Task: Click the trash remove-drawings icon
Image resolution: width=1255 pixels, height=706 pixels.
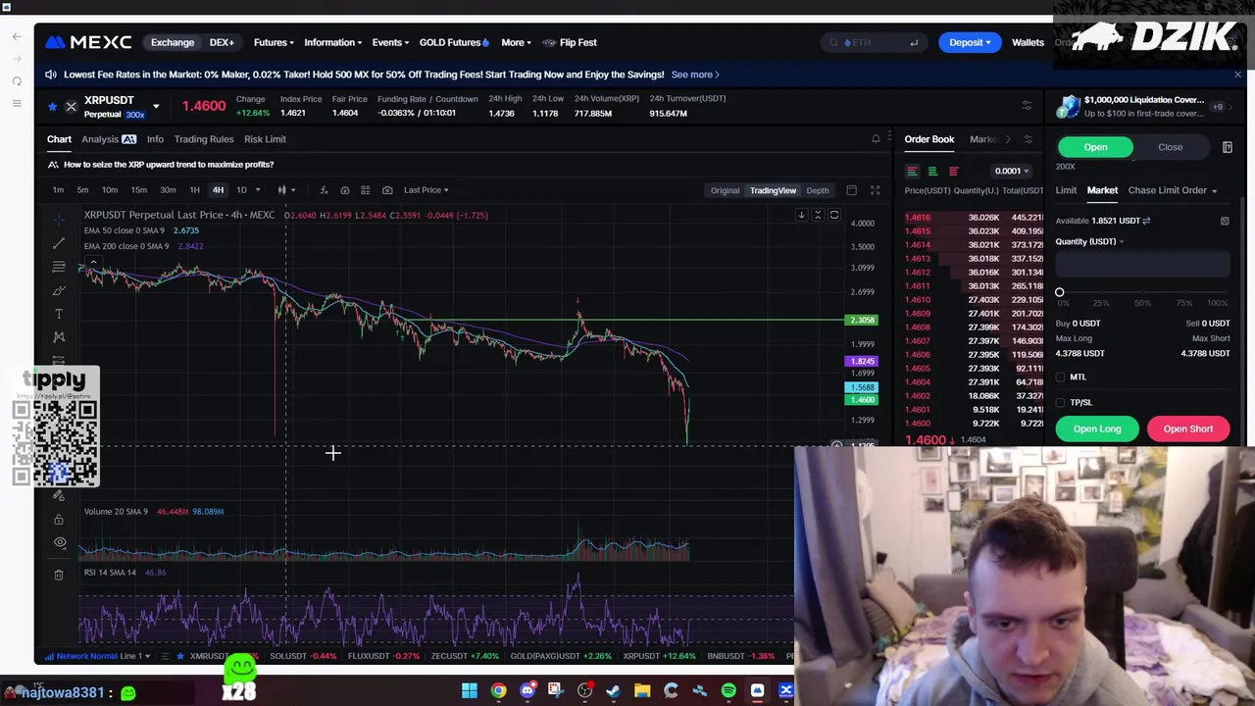Action: (x=59, y=575)
